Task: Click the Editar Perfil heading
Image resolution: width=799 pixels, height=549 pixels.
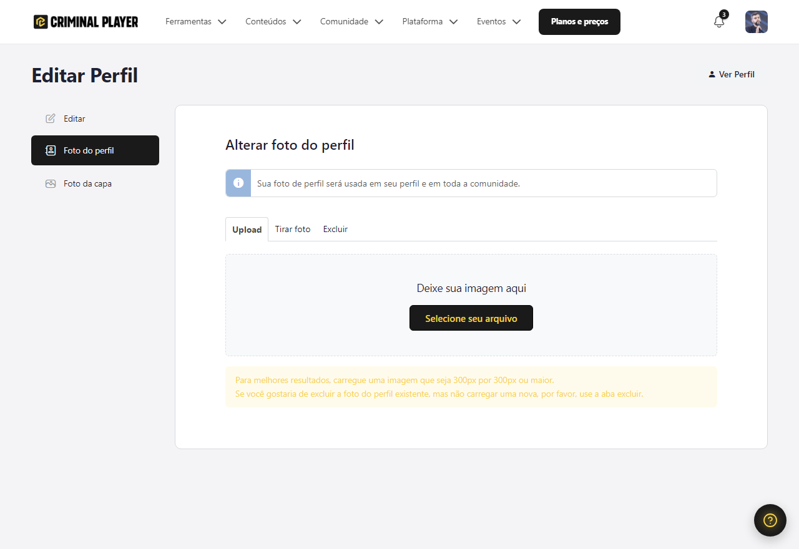Action: point(85,75)
